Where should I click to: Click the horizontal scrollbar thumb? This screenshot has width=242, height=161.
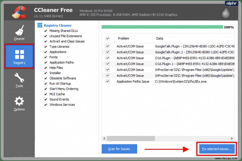(x=131, y=139)
